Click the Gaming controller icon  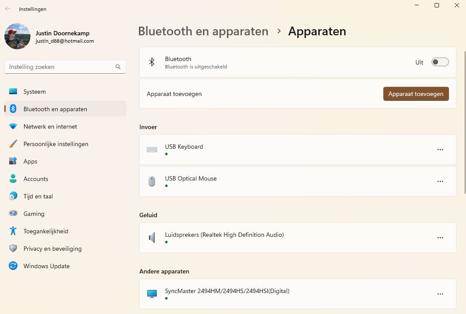pyautogui.click(x=13, y=214)
